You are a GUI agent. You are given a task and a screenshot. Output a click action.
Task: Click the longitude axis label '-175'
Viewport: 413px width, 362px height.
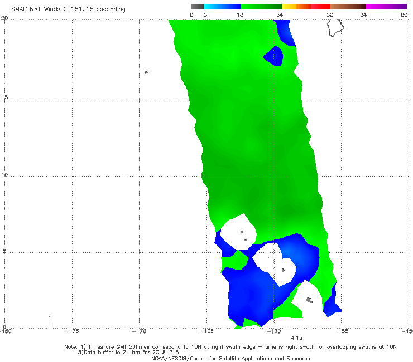[x=72, y=331]
